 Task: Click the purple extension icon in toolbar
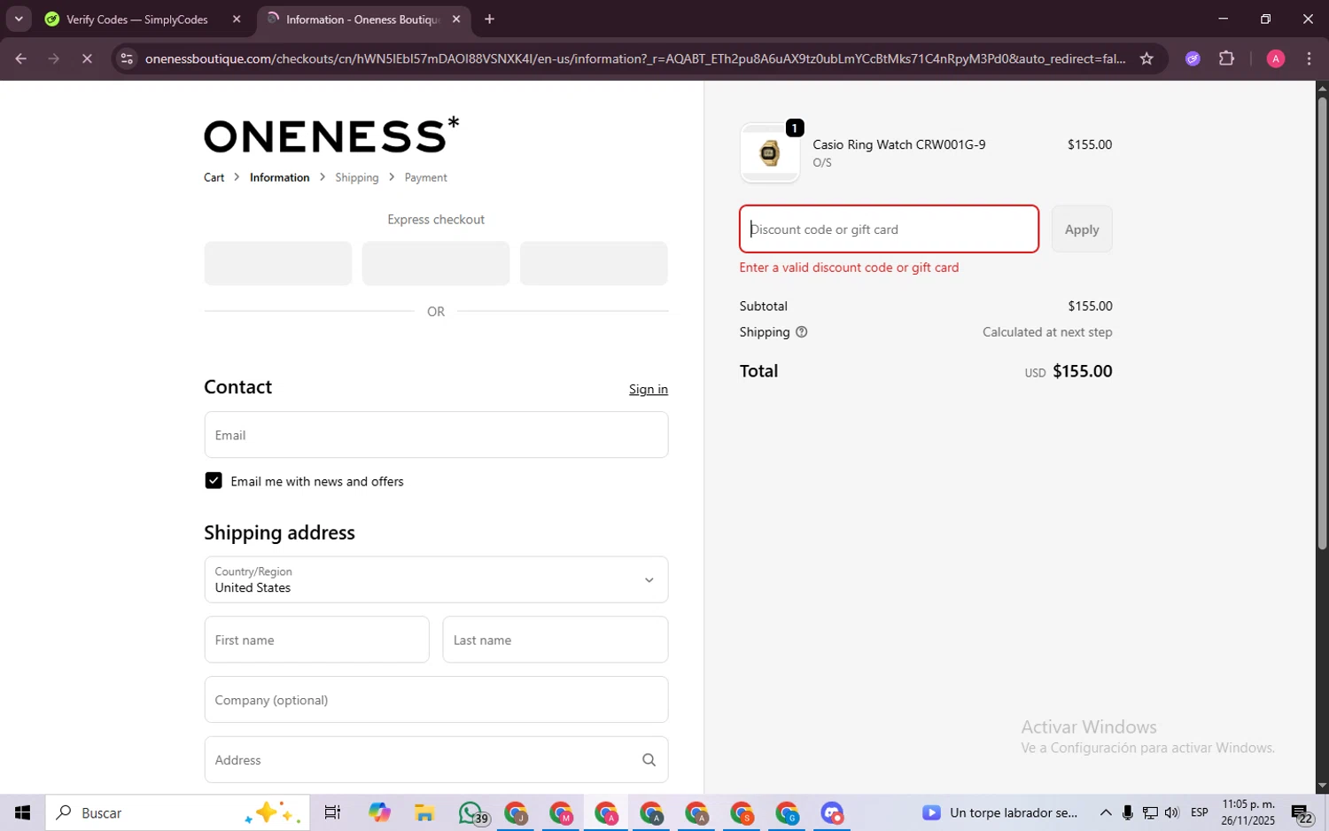(x=1193, y=58)
